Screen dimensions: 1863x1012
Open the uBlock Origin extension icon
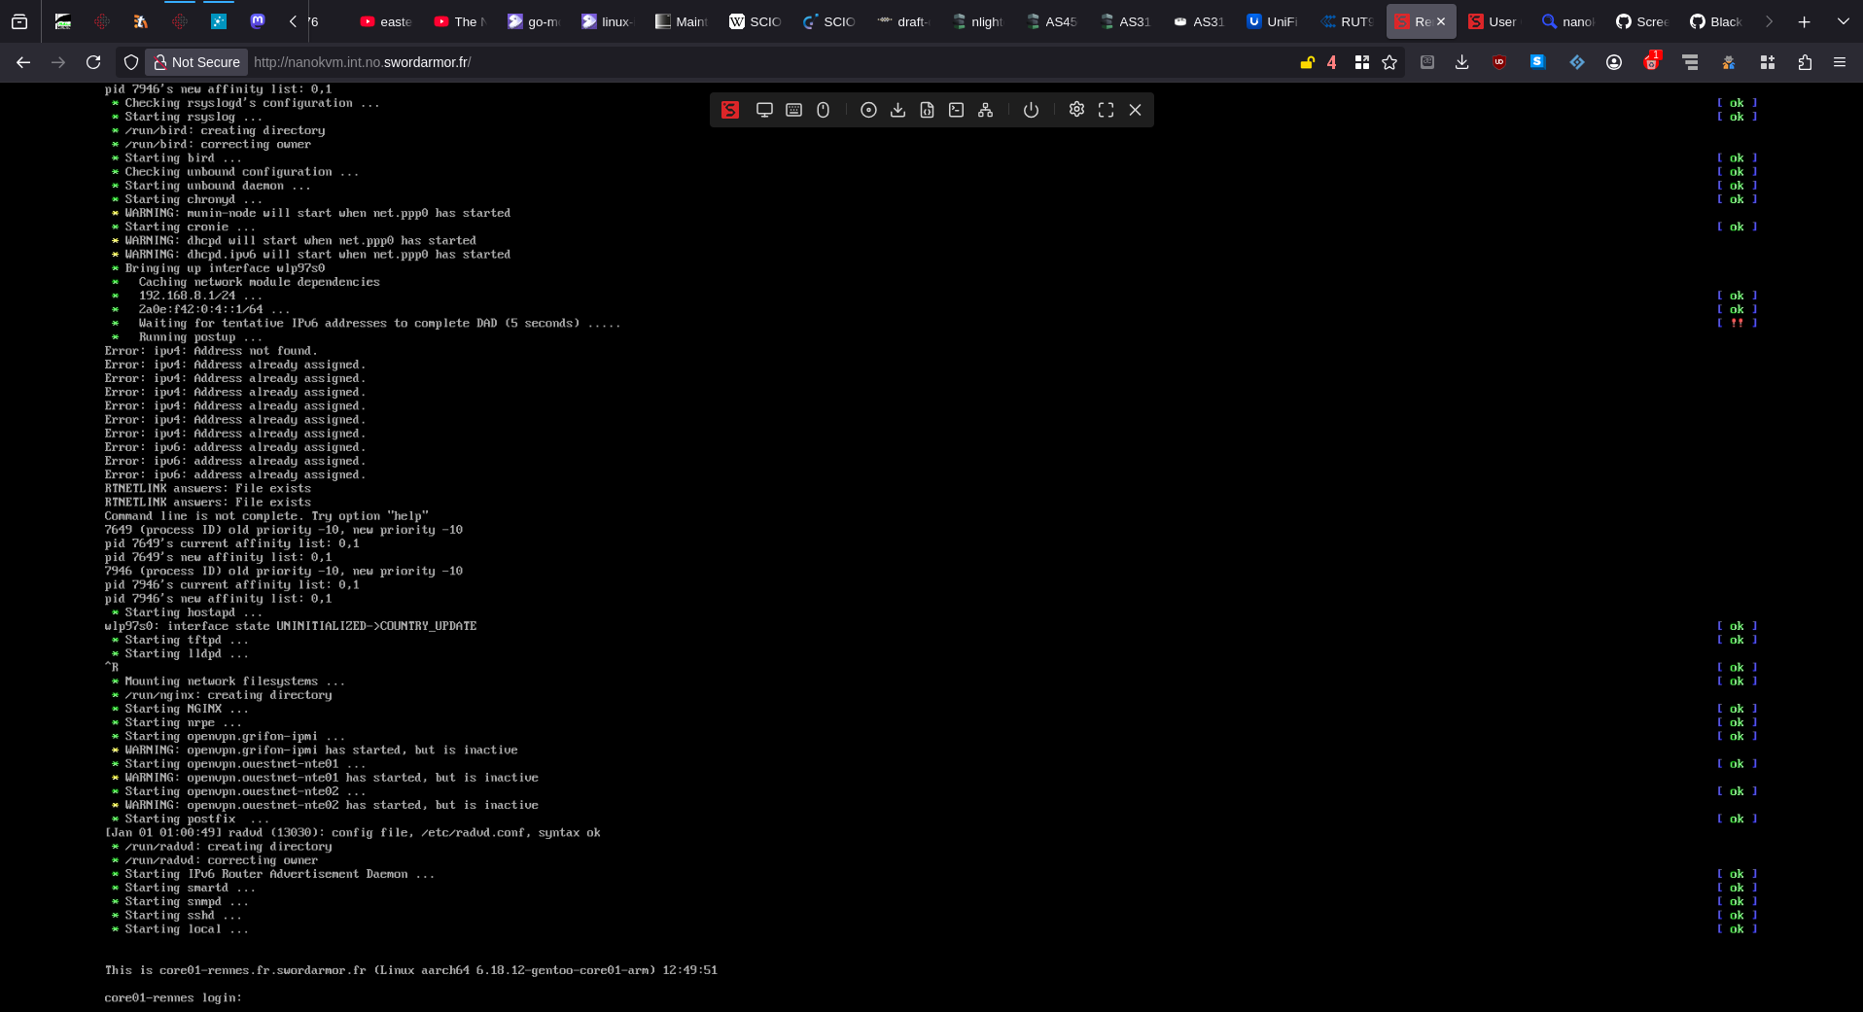pyautogui.click(x=1498, y=62)
